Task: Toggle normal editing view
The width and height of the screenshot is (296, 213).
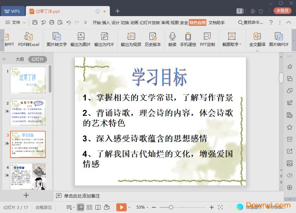Action: (80, 207)
